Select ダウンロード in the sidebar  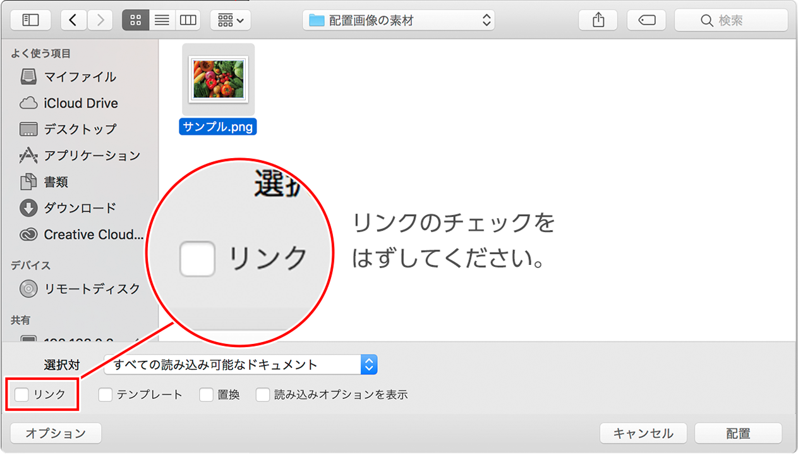(80, 208)
